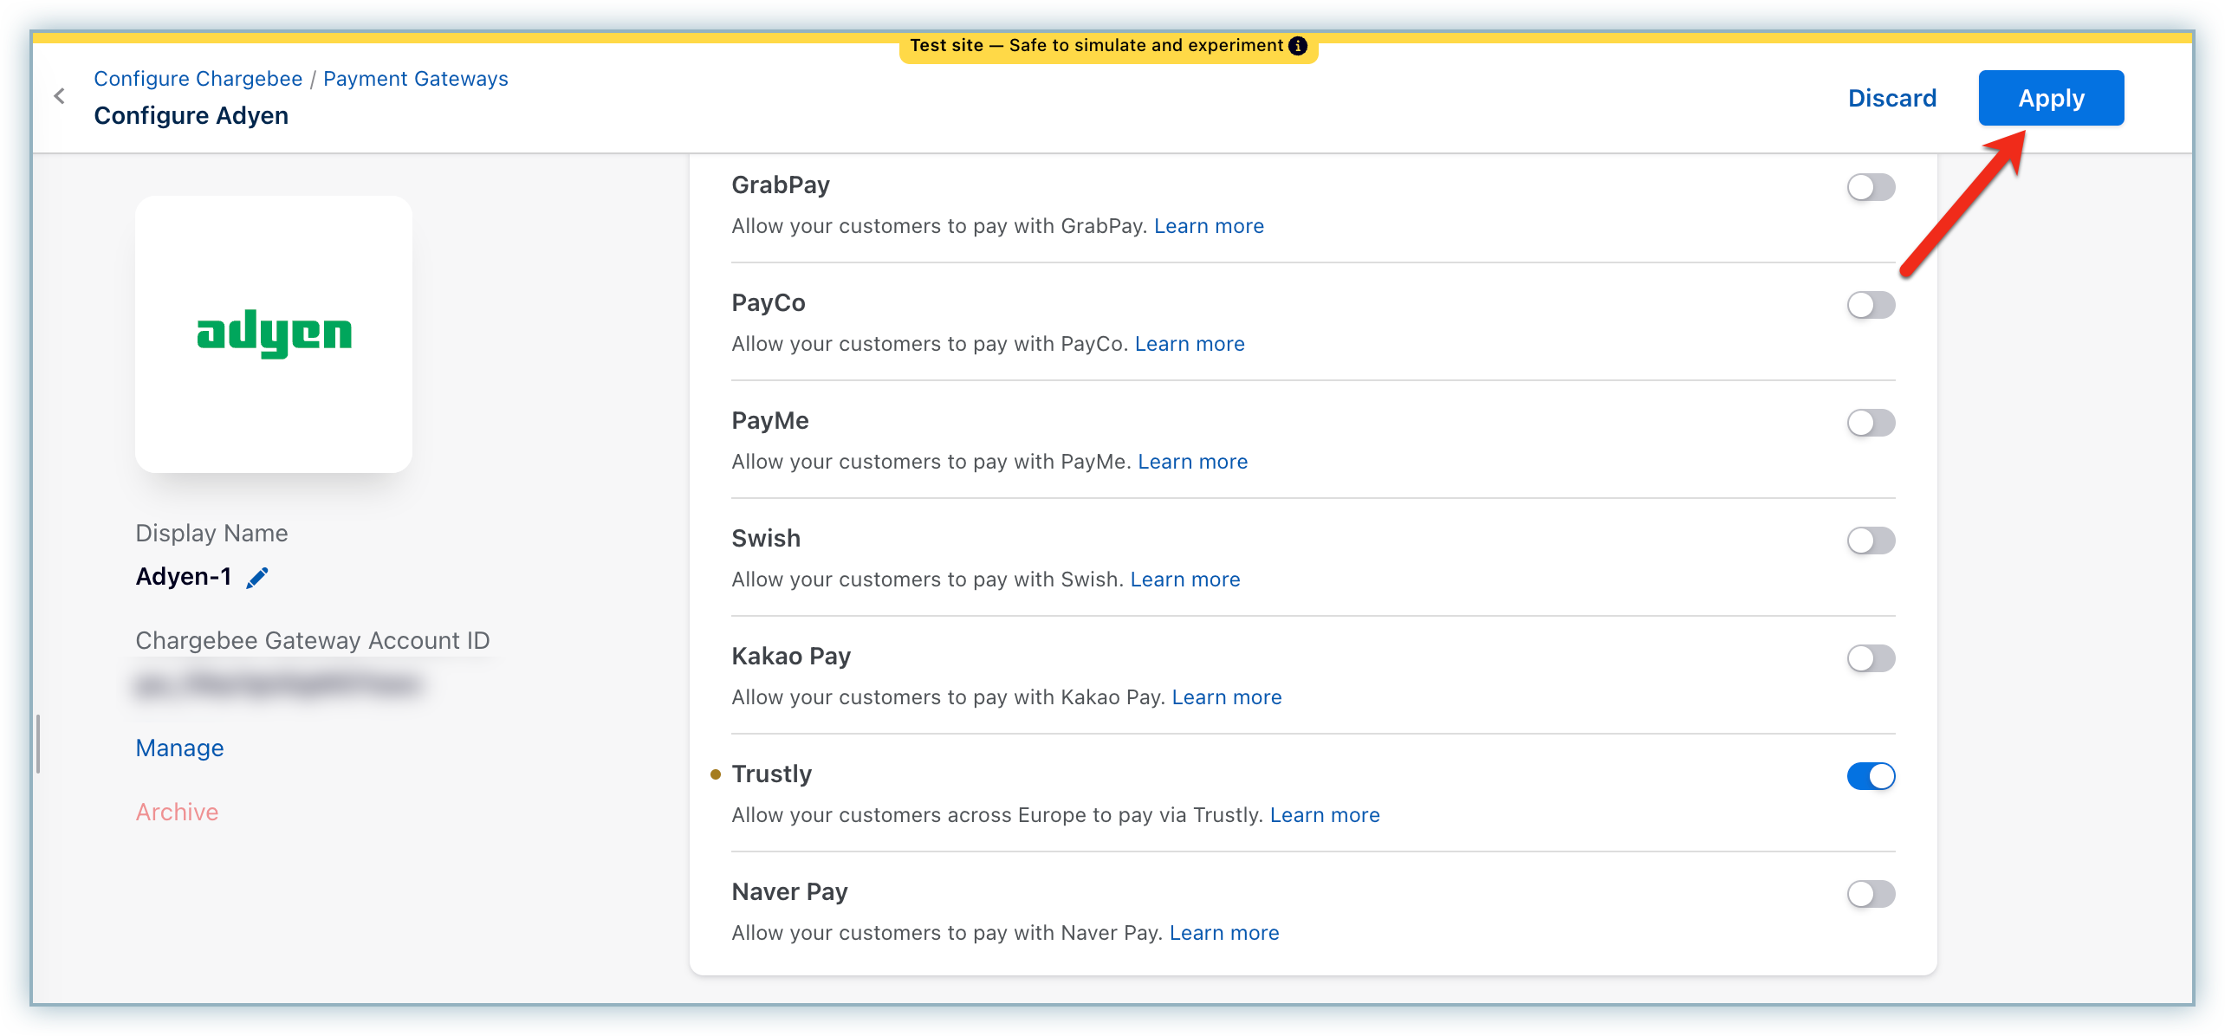Open Trustly Learn more link

(x=1325, y=815)
